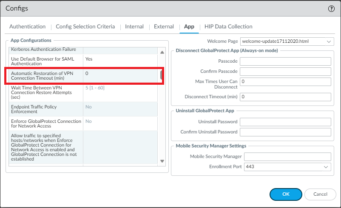Click the Uninstall Password field
Image resolution: width=341 pixels, height=208 pixels.
285,122
